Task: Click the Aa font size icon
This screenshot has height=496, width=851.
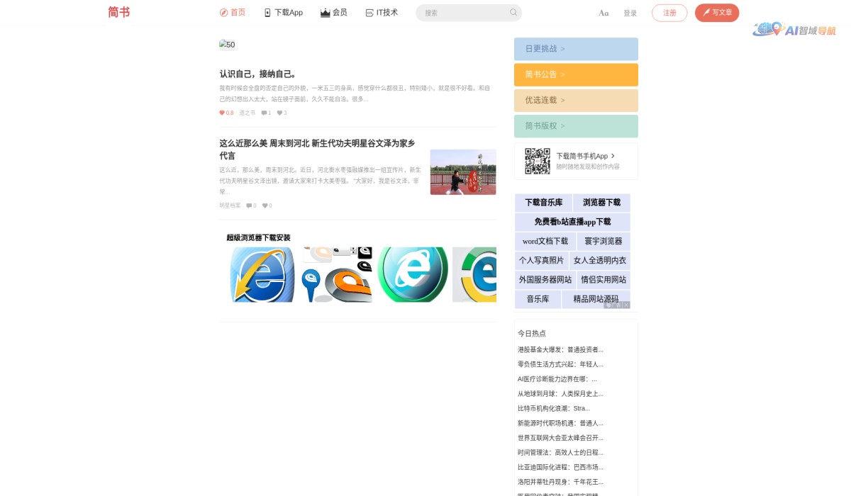Action: click(x=604, y=13)
